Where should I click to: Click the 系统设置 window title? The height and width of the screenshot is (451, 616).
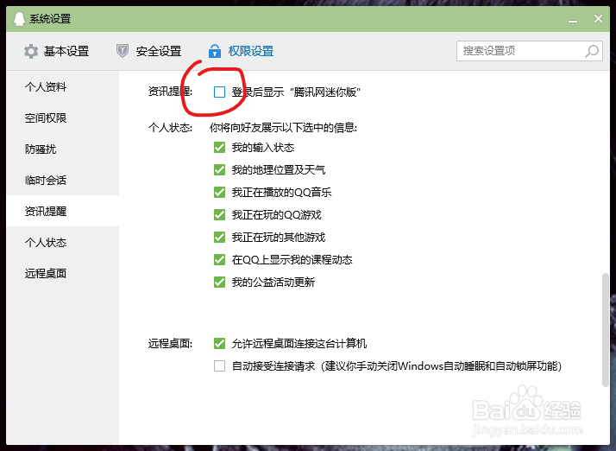50,18
